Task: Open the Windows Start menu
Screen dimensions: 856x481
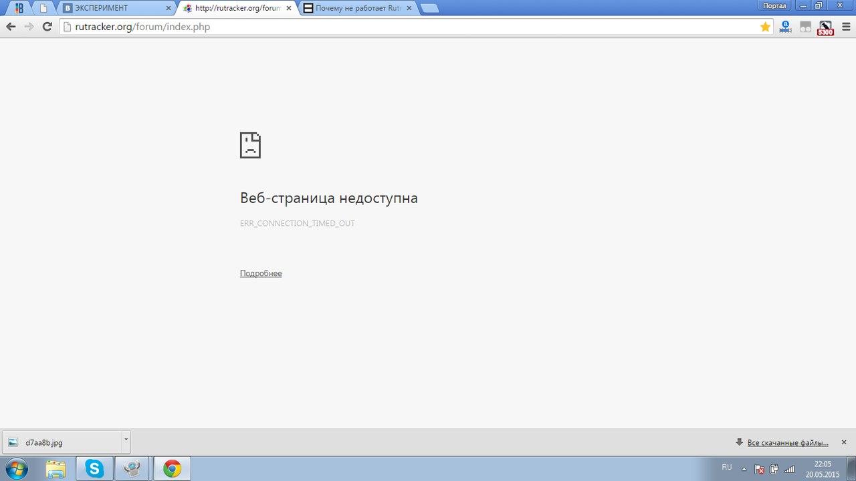Action: pos(16,468)
